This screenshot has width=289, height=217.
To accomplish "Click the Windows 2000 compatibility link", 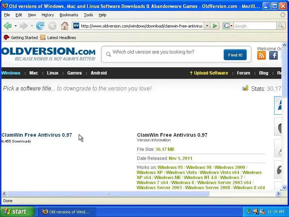I will 230,167.
